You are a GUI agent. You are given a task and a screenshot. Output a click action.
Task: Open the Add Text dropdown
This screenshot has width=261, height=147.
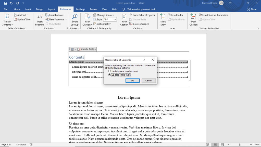pos(21,15)
